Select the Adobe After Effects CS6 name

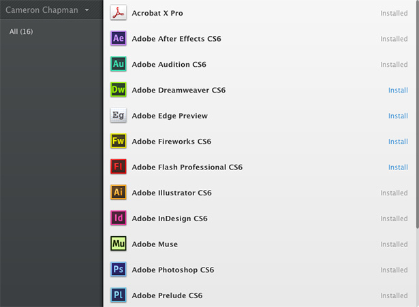pyautogui.click(x=176, y=39)
